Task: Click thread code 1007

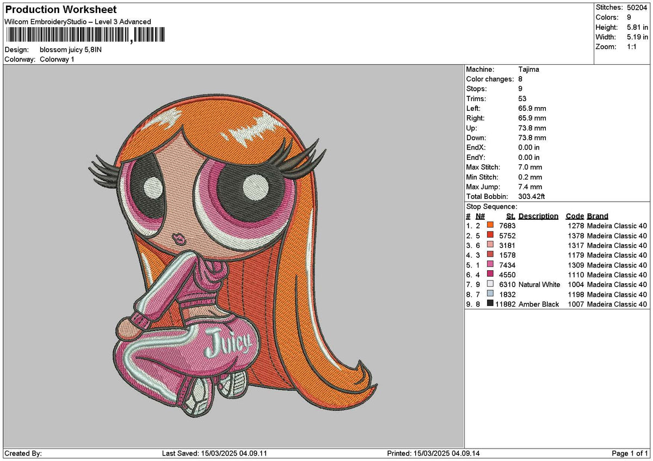Action: tap(576, 304)
